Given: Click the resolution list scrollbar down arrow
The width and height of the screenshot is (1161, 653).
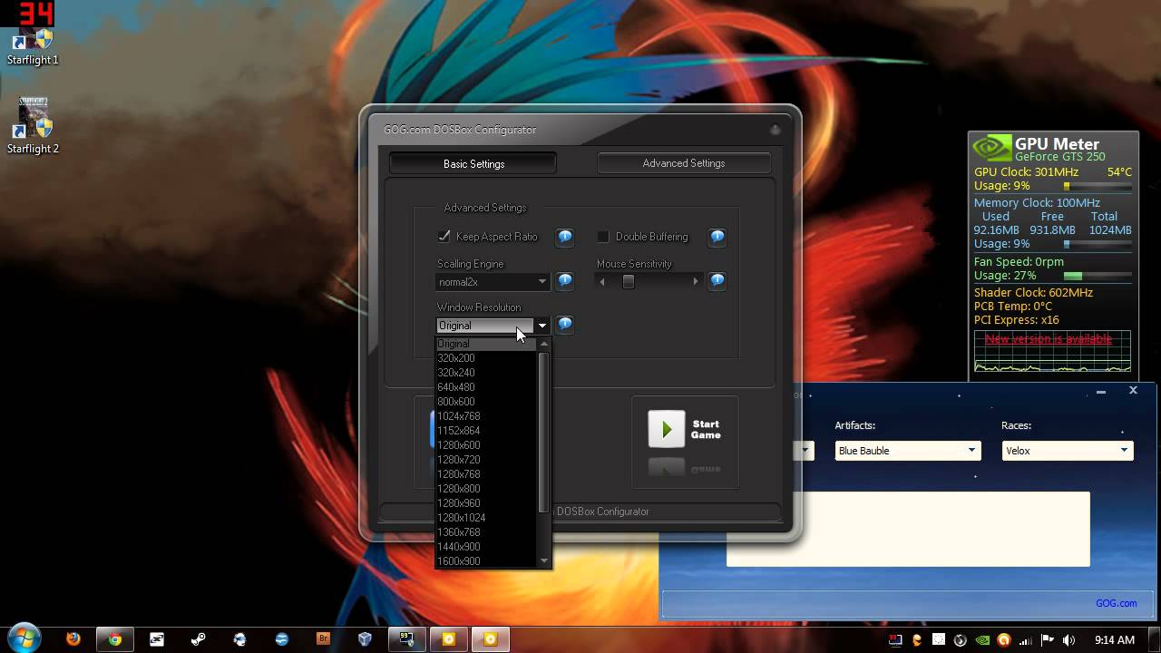Looking at the screenshot, I should pos(544,561).
